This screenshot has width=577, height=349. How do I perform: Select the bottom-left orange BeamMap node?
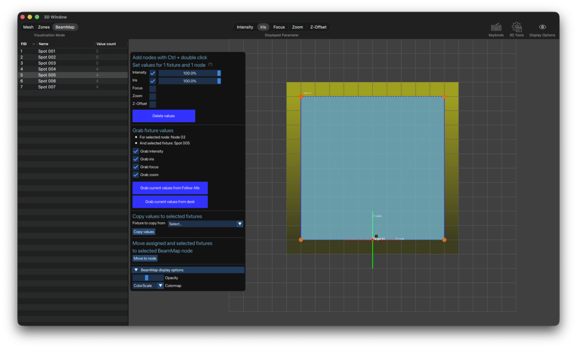(301, 240)
